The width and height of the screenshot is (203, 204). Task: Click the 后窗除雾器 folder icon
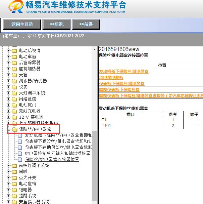pos(14,63)
